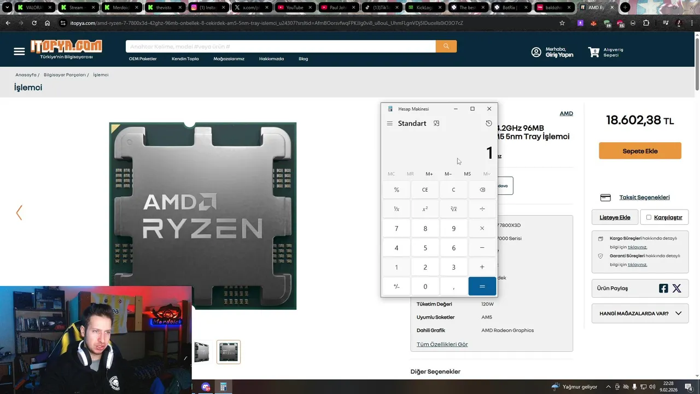700x394 pixels.
Task: Open calculator history icon
Action: click(x=489, y=124)
